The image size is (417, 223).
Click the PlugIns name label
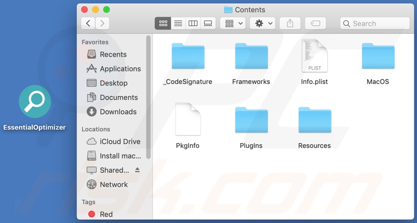(251, 146)
